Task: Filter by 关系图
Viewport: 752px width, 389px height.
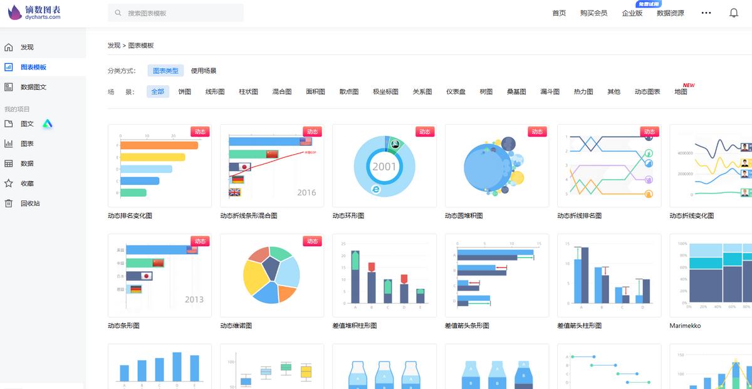Action: [422, 91]
